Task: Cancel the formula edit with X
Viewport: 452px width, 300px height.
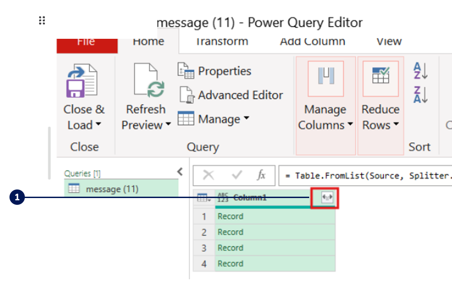Action: pos(208,175)
